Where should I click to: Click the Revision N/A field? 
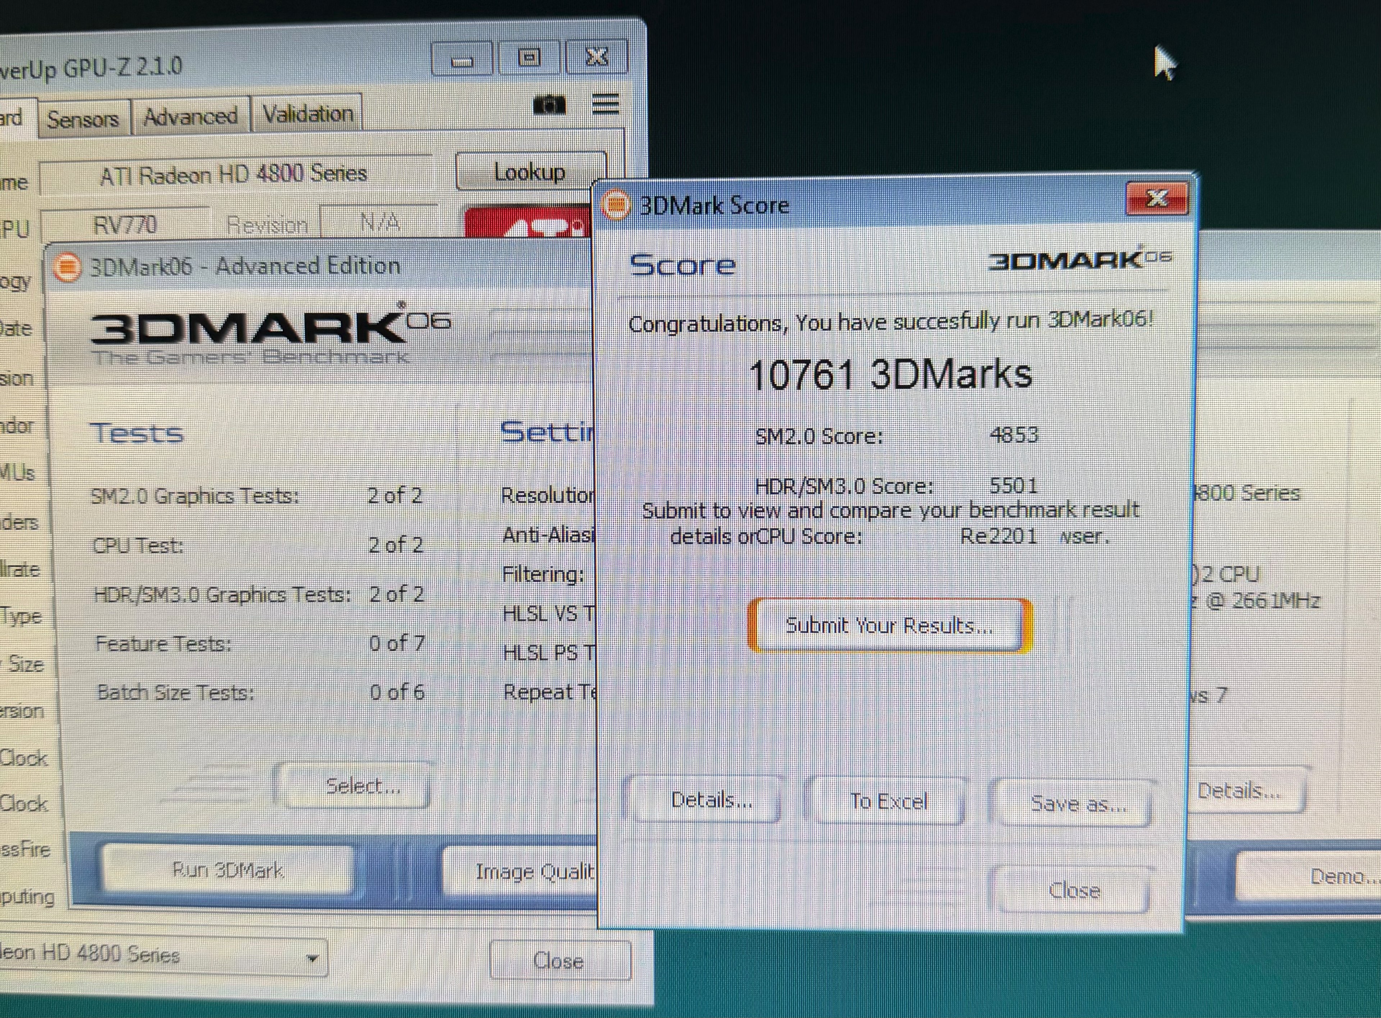click(x=380, y=222)
